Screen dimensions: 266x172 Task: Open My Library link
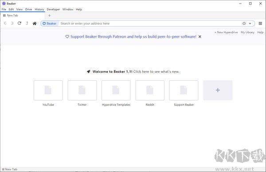point(247,32)
